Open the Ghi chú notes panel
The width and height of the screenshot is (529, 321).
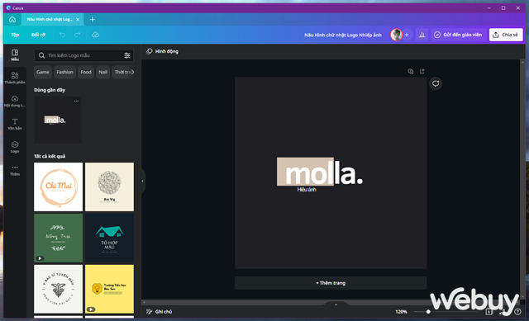[159, 312]
